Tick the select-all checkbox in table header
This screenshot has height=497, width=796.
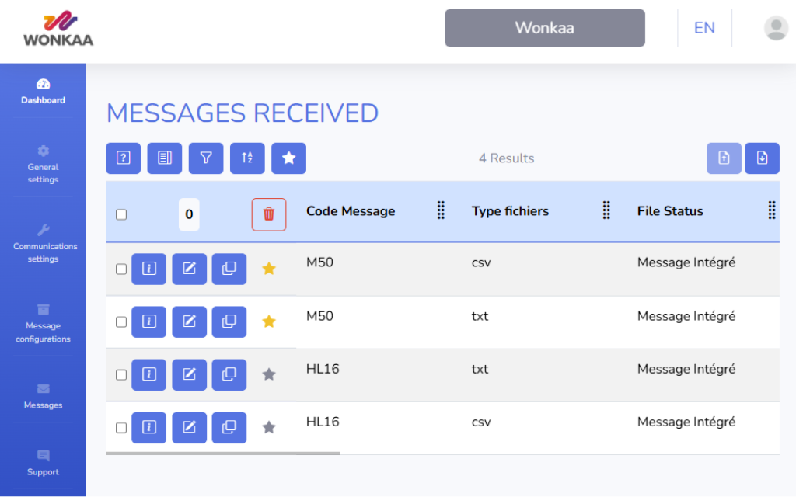click(x=121, y=214)
